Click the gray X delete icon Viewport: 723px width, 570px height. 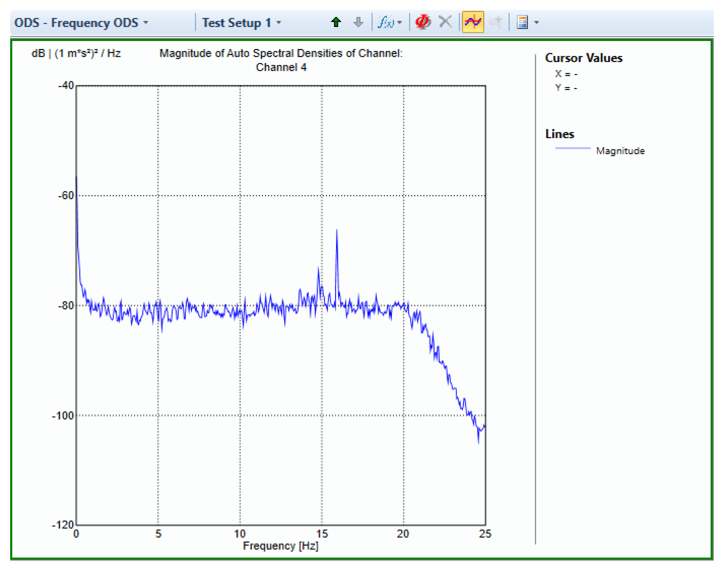coord(445,22)
